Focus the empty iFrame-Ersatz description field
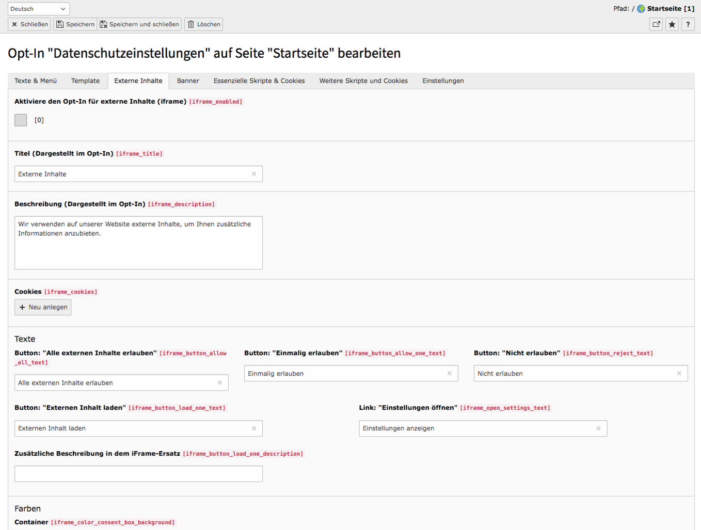Viewport: 701px width, 530px height. point(138,474)
